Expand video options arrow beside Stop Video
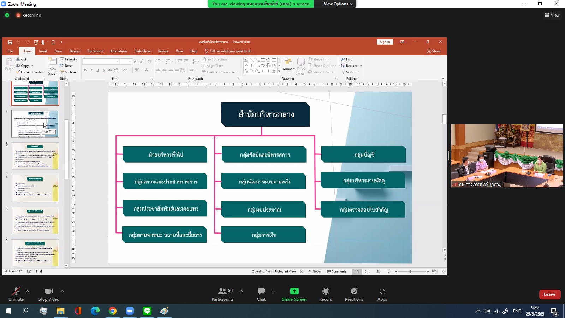Image resolution: width=565 pixels, height=318 pixels. [x=62, y=291]
